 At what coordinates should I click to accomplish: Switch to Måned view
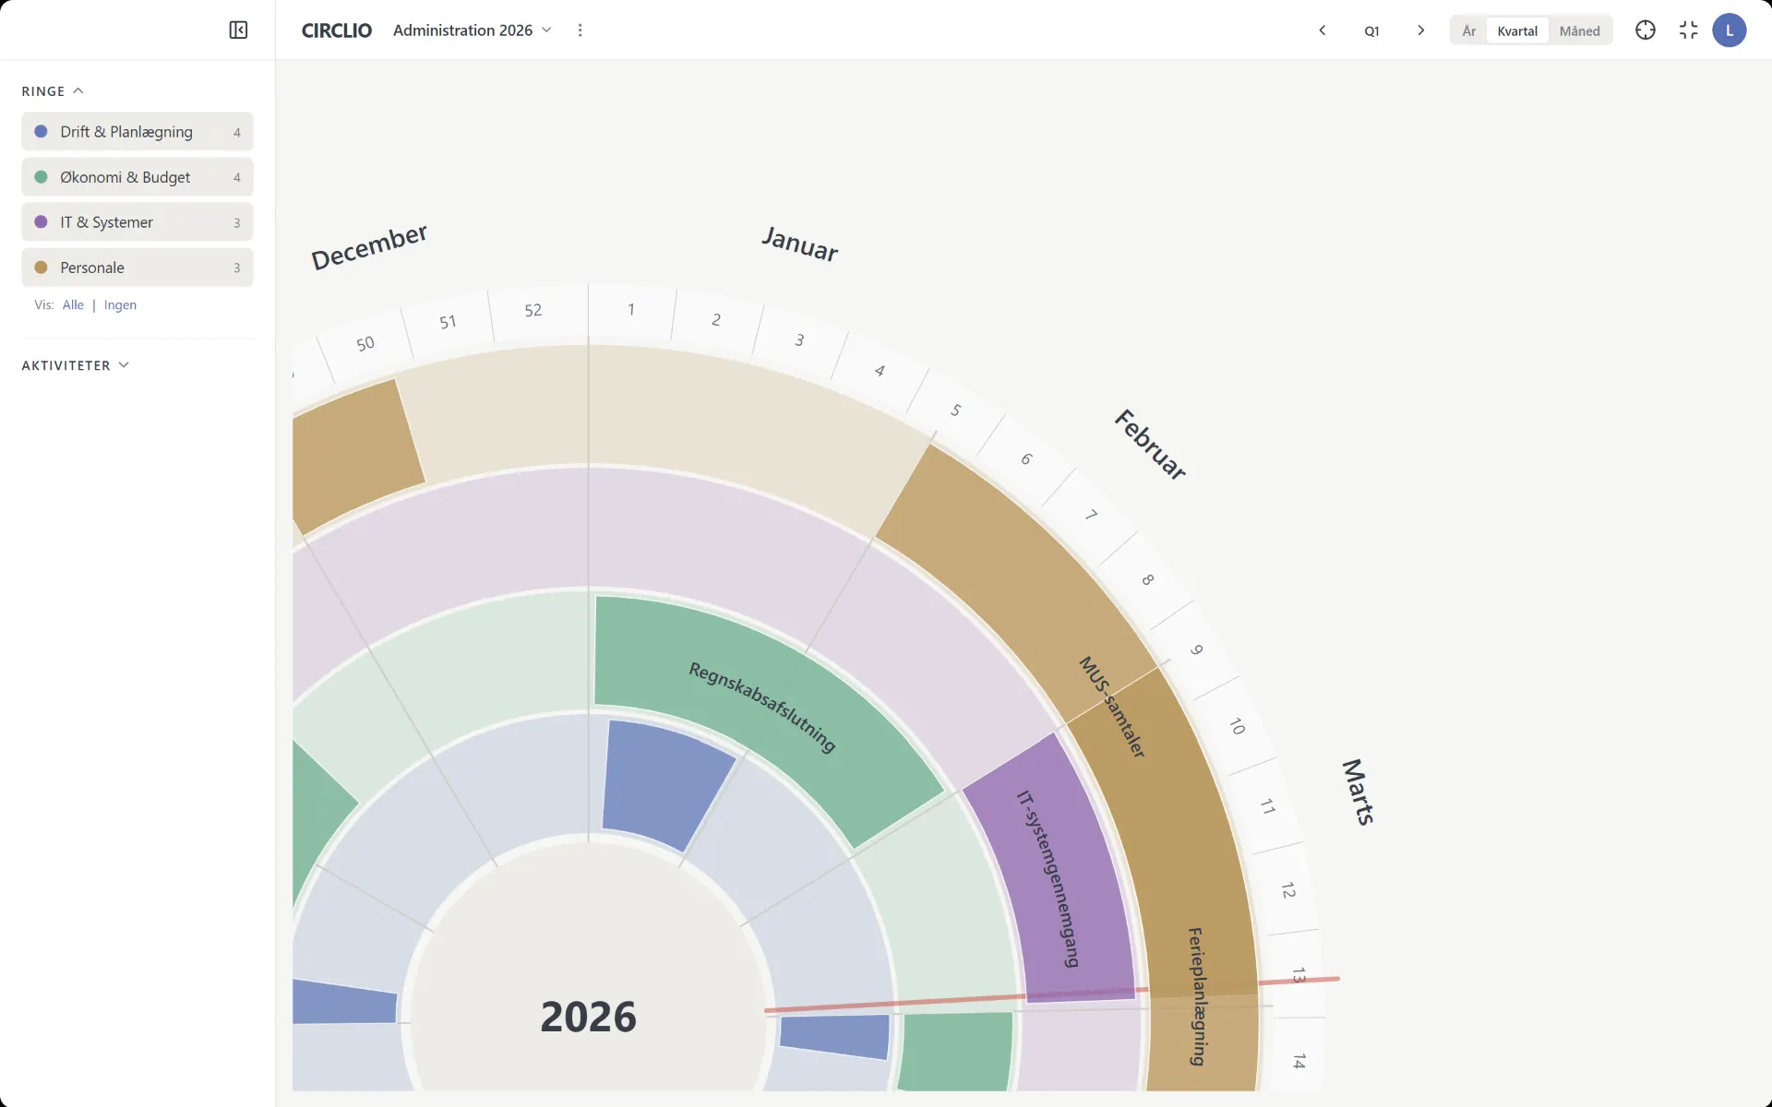click(x=1580, y=30)
